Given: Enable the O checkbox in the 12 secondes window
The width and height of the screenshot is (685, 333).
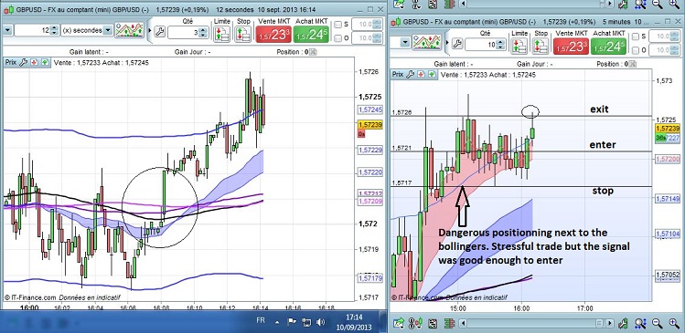Looking at the screenshot, I should 338,38.
